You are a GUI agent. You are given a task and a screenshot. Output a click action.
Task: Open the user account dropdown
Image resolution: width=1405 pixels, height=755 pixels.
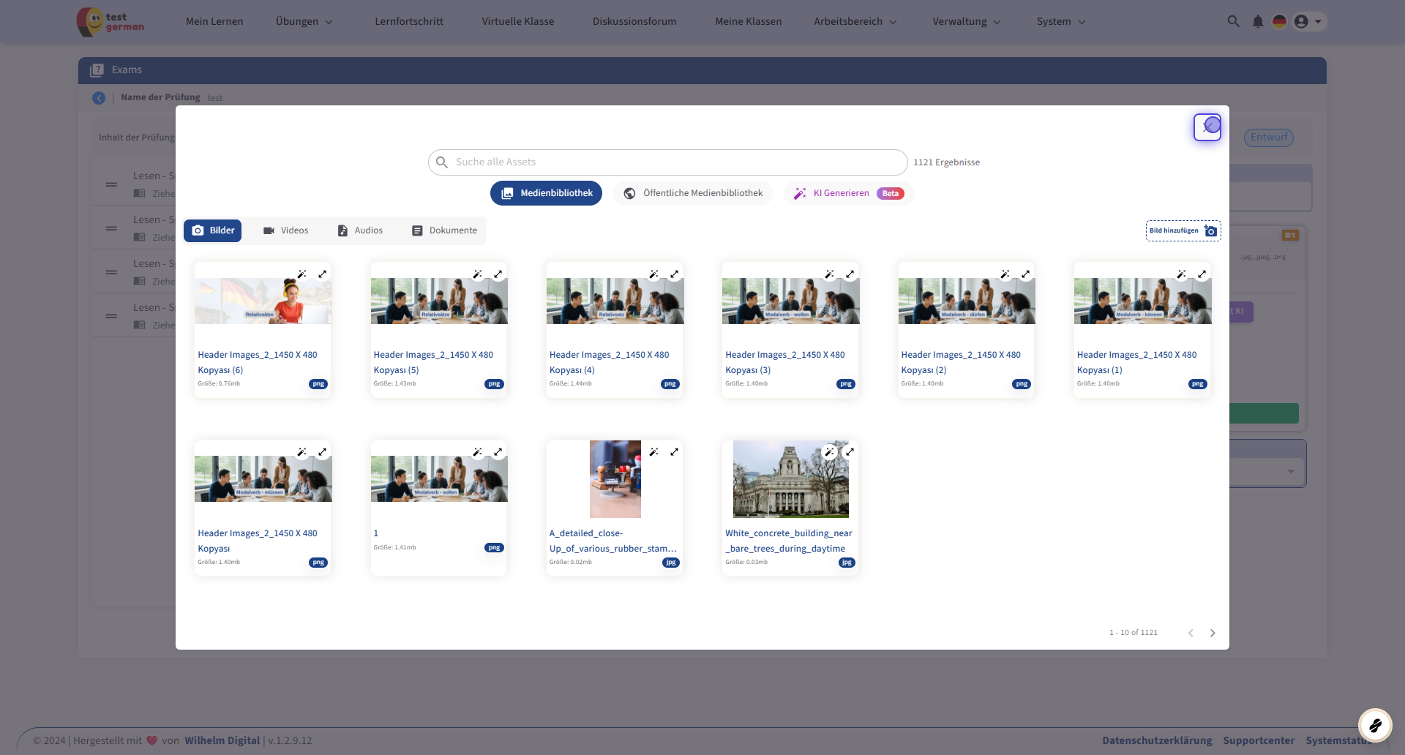(1308, 21)
